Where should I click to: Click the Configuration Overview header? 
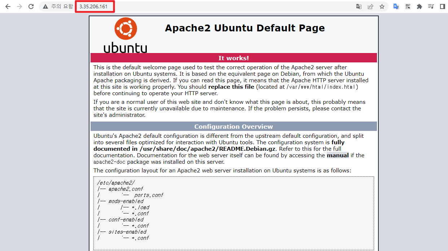(234, 127)
